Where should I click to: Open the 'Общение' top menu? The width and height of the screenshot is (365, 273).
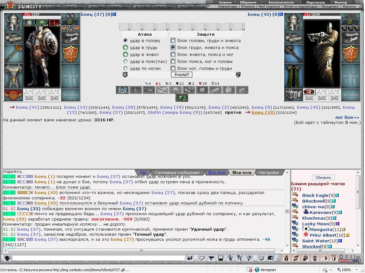point(248,2)
